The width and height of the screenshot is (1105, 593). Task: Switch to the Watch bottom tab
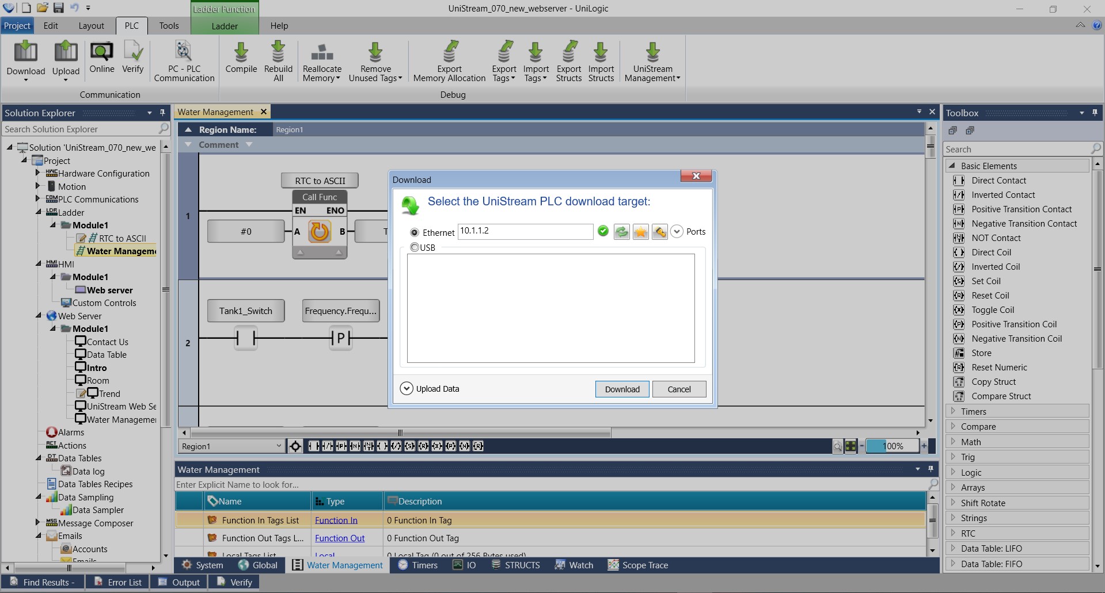coord(574,565)
